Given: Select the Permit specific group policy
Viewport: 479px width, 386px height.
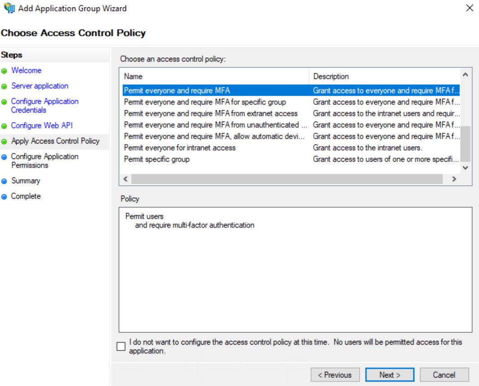Looking at the screenshot, I should pos(291,159).
